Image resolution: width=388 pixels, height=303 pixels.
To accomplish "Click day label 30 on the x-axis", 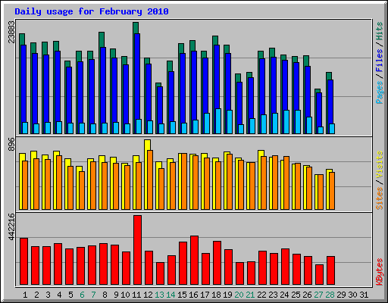I will (x=352, y=295).
